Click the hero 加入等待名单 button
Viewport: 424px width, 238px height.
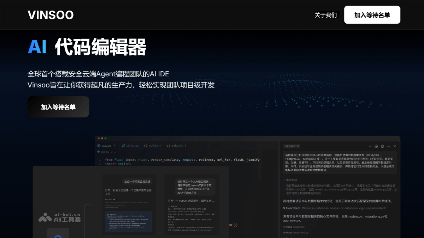click(x=58, y=106)
